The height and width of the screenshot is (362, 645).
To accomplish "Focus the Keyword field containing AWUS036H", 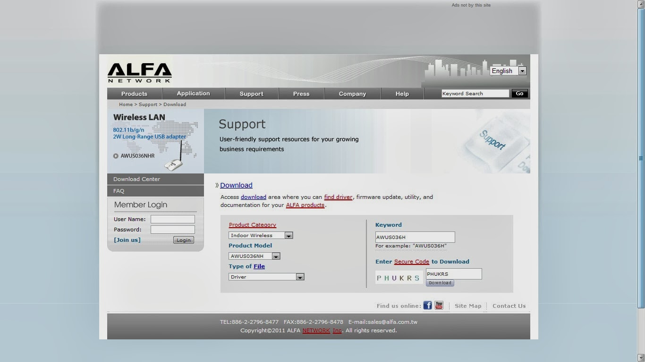I will tap(415, 237).
